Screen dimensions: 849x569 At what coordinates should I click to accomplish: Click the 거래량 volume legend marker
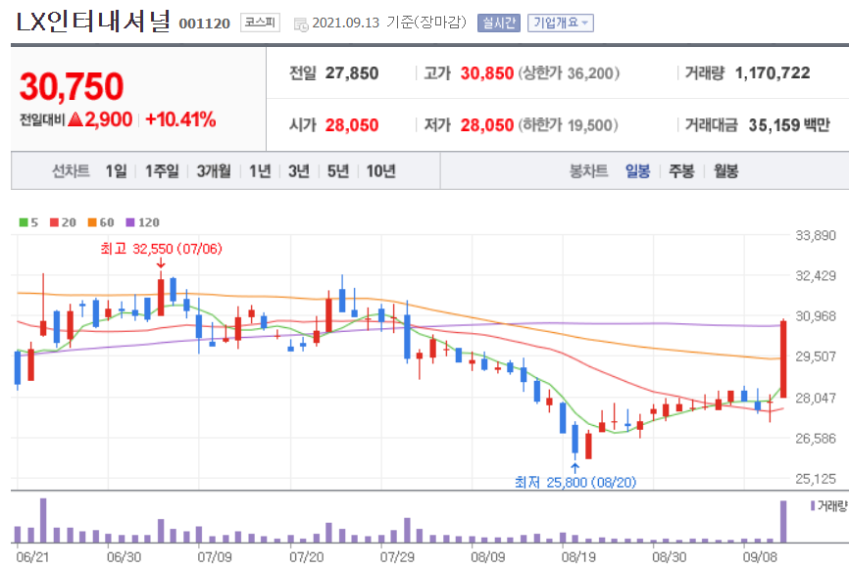813,505
